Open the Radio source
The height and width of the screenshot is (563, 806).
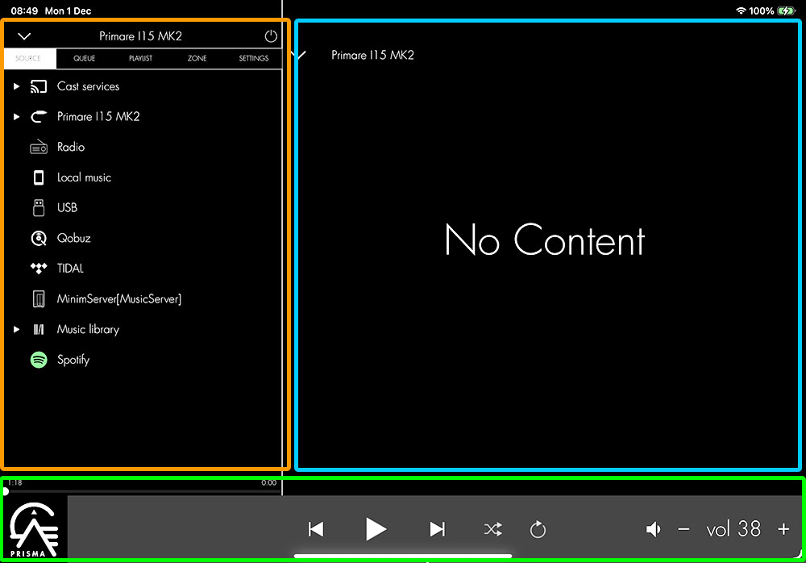pos(70,147)
